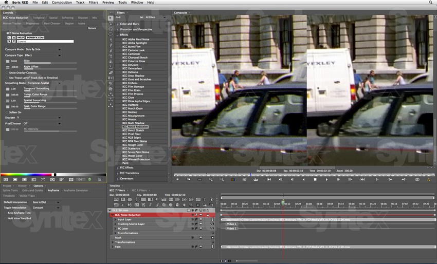Toggle the Soften On checkbox
Image resolution: width=437 pixels, height=264 pixels.
(x=7, y=112)
